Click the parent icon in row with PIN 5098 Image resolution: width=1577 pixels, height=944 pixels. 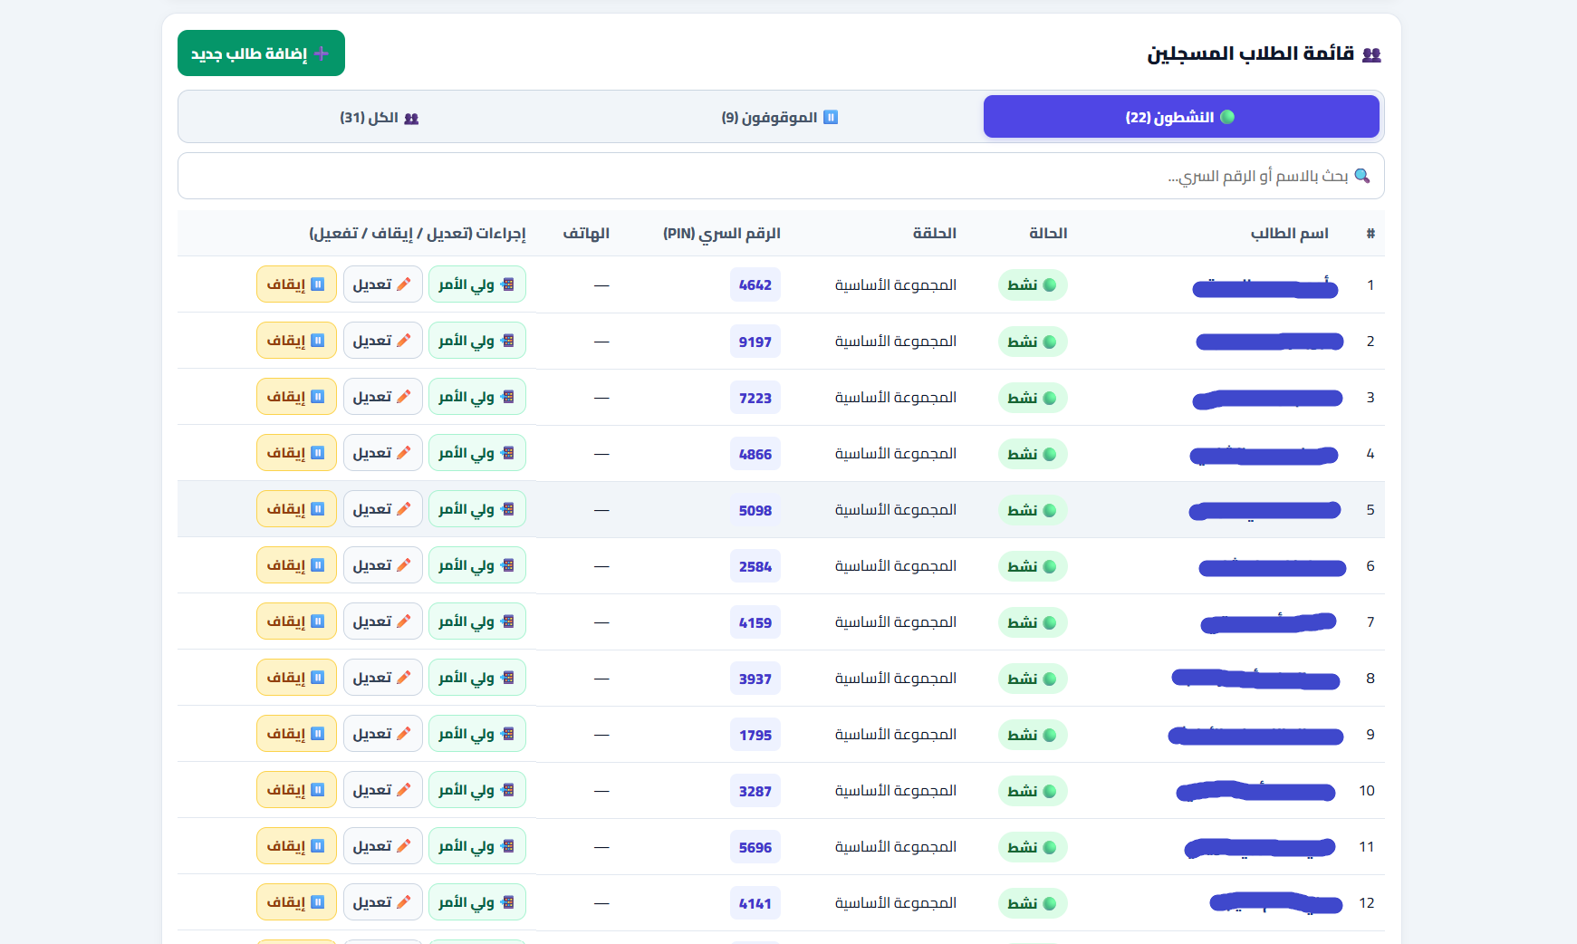(x=507, y=509)
